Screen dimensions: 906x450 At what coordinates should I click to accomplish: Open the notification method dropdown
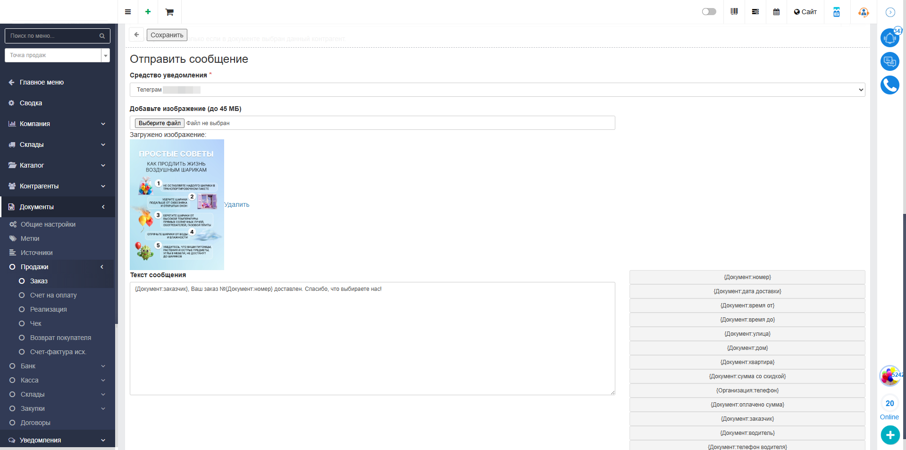coord(497,90)
